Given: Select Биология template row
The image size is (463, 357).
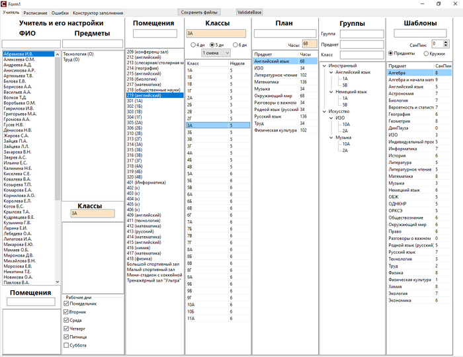Looking at the screenshot, I should pyautogui.click(x=419, y=100).
